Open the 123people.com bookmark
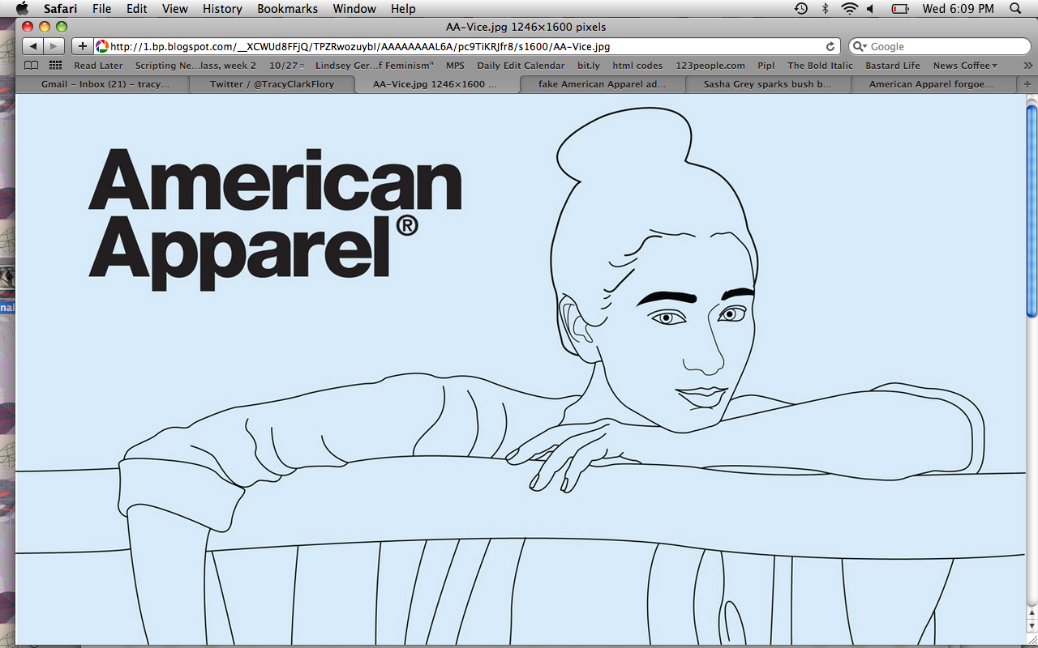This screenshot has width=1038, height=648. coord(710,66)
